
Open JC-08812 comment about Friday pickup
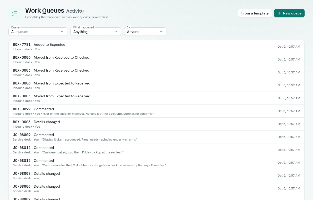click(156, 150)
